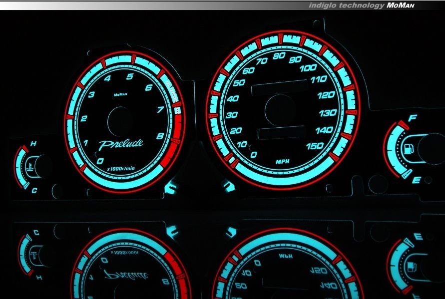Viewport: 445px width, 299px height.
Task: Click the MoMan brand text in header
Action: pos(401,5)
